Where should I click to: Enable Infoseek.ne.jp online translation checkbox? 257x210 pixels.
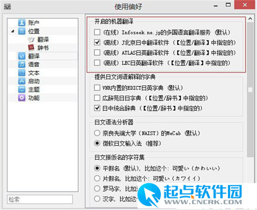(97, 32)
